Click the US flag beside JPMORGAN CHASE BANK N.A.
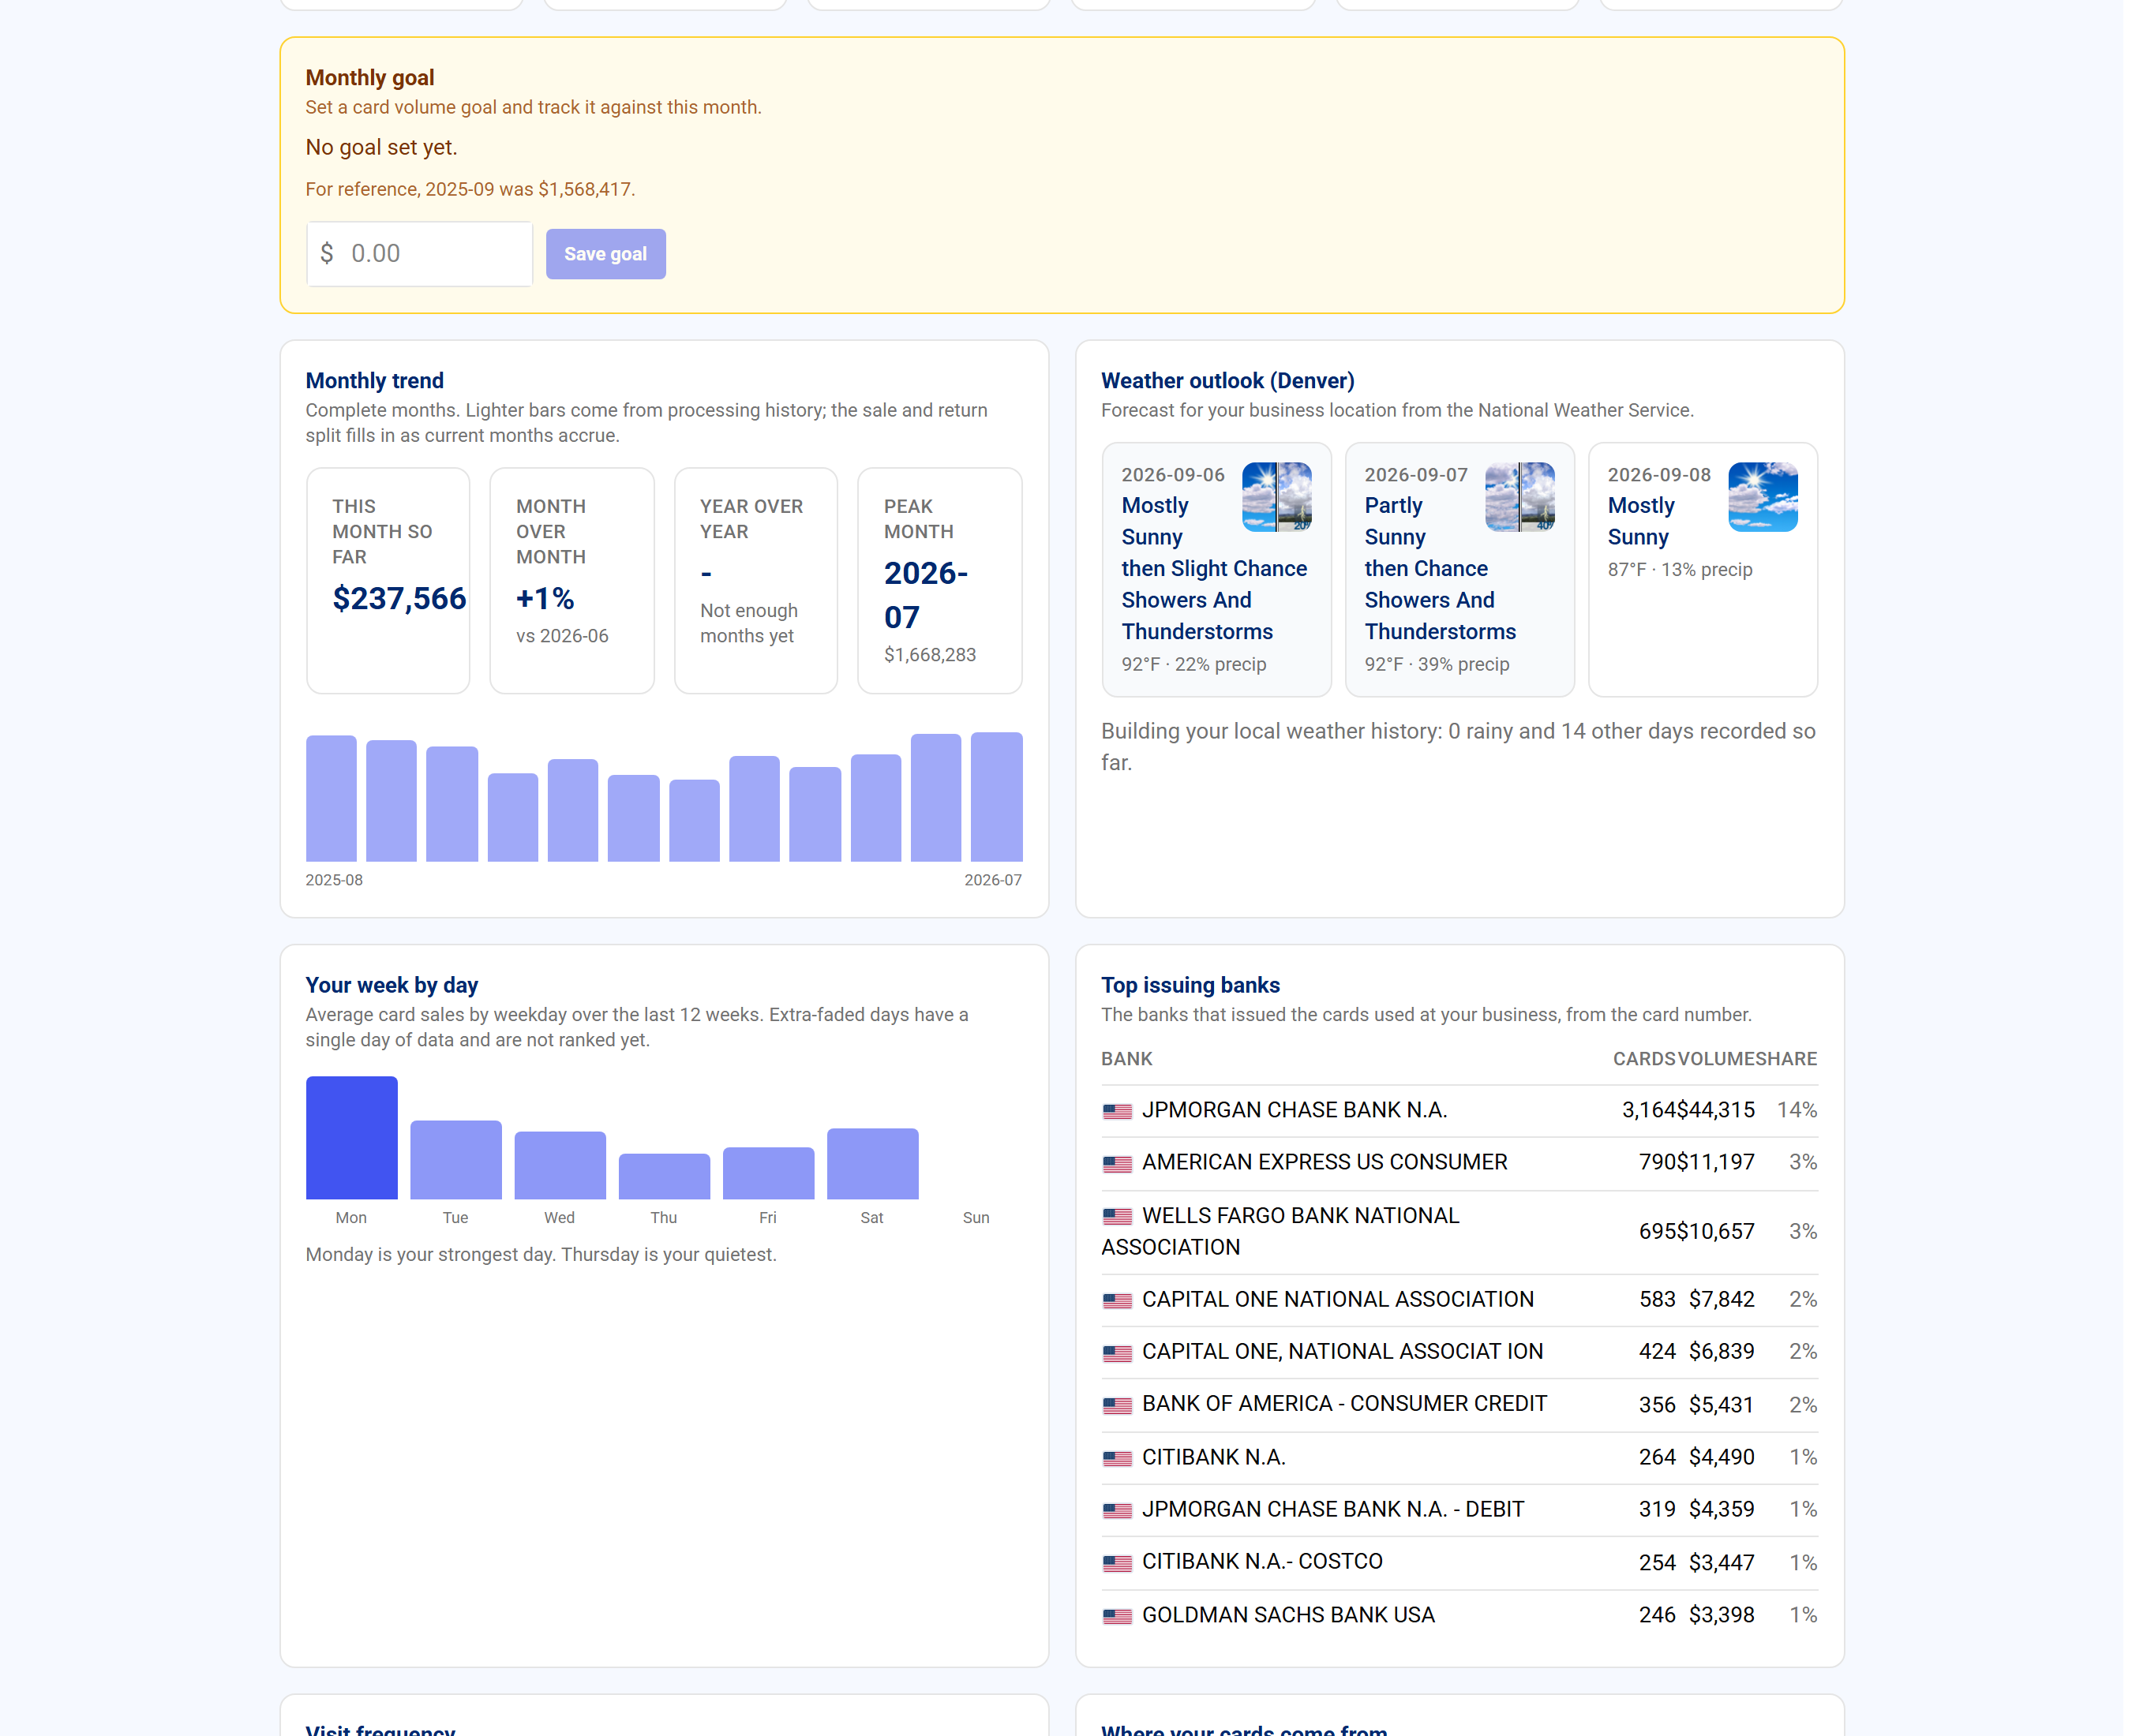The image size is (2147, 1736). coord(1118,1111)
